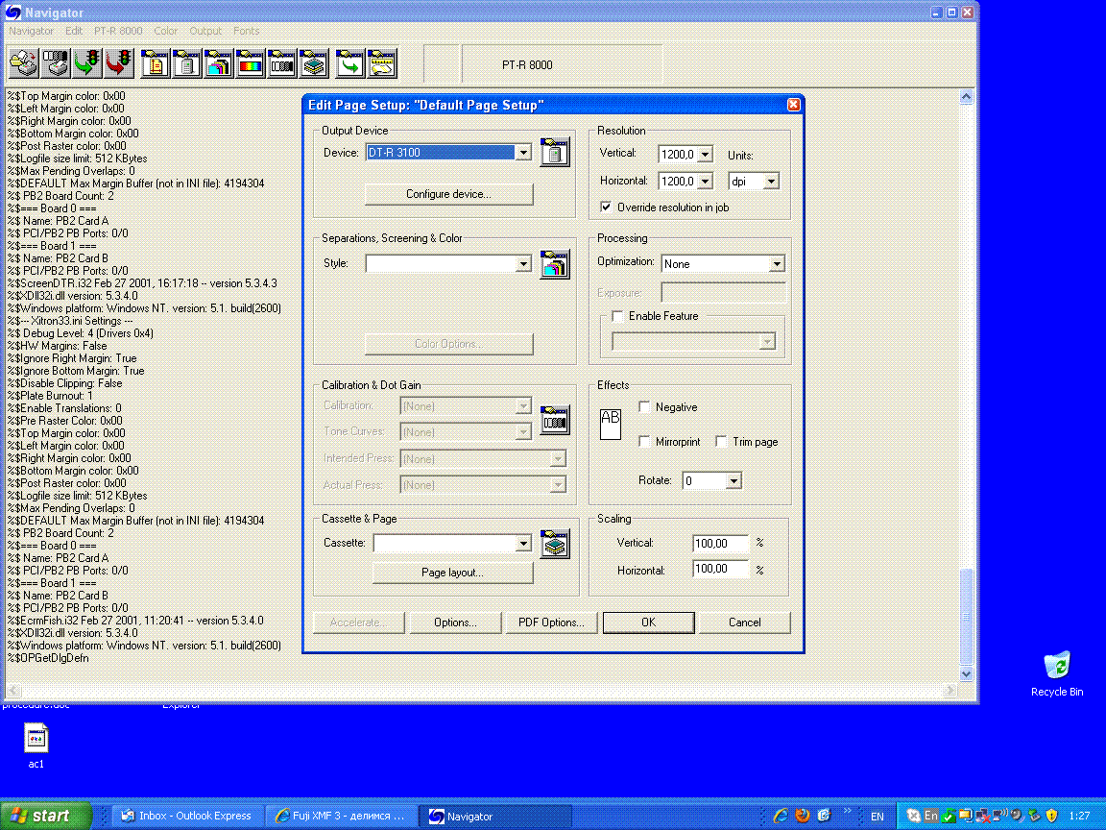Click Configure device button
1106x830 pixels.
[448, 194]
